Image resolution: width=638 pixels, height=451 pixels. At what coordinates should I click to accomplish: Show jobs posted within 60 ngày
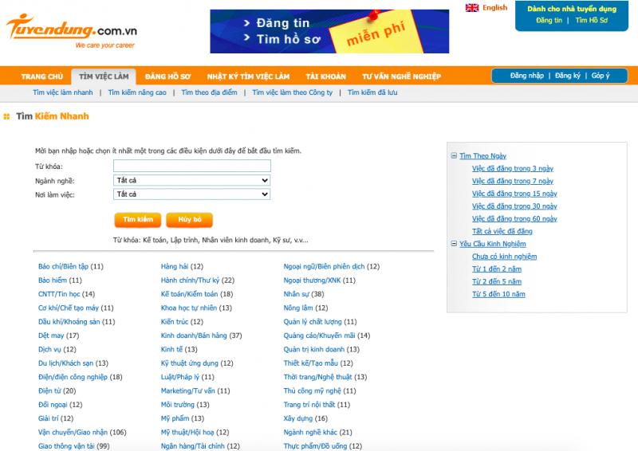click(514, 219)
